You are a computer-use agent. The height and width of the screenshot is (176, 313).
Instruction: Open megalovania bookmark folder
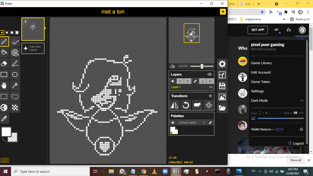click(x=250, y=19)
